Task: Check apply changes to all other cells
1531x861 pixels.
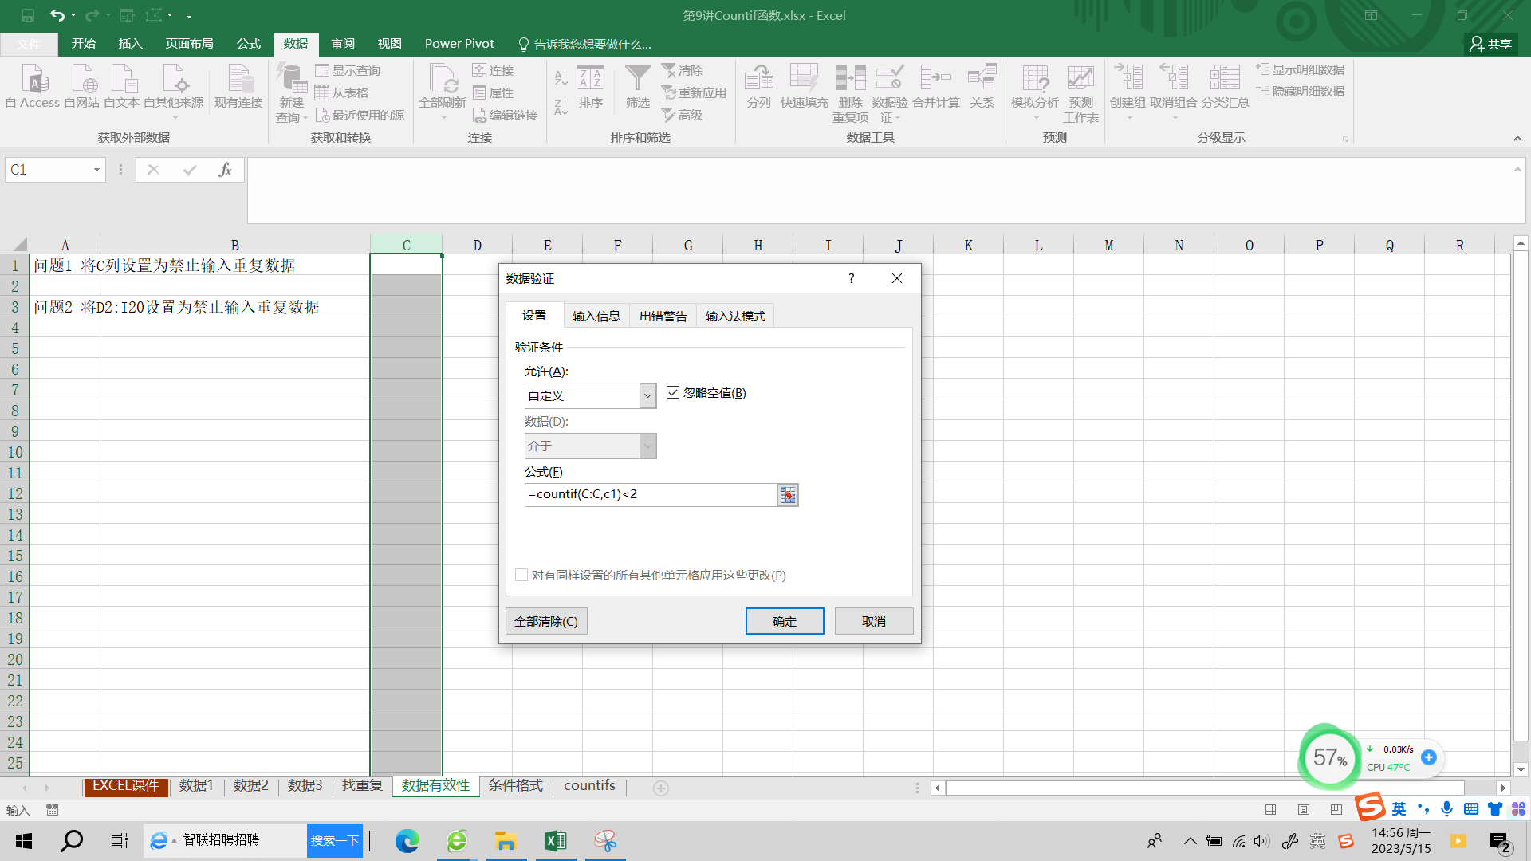Action: pos(521,575)
